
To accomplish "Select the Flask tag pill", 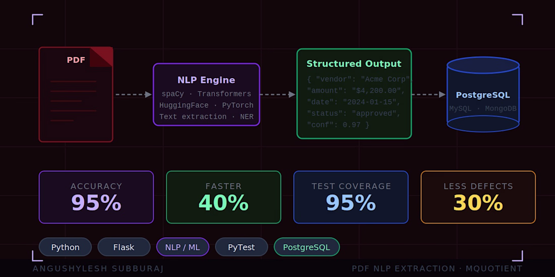I will (x=124, y=247).
